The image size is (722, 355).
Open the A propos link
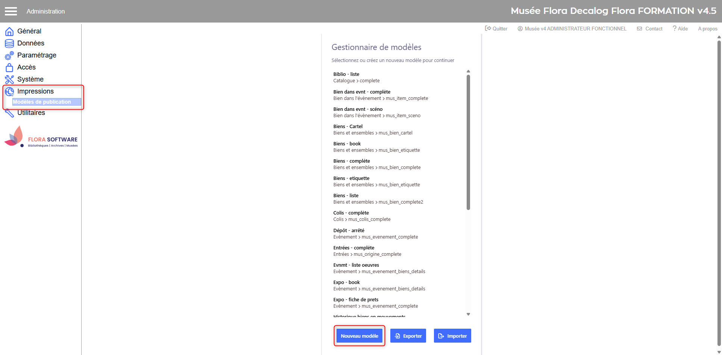point(708,29)
